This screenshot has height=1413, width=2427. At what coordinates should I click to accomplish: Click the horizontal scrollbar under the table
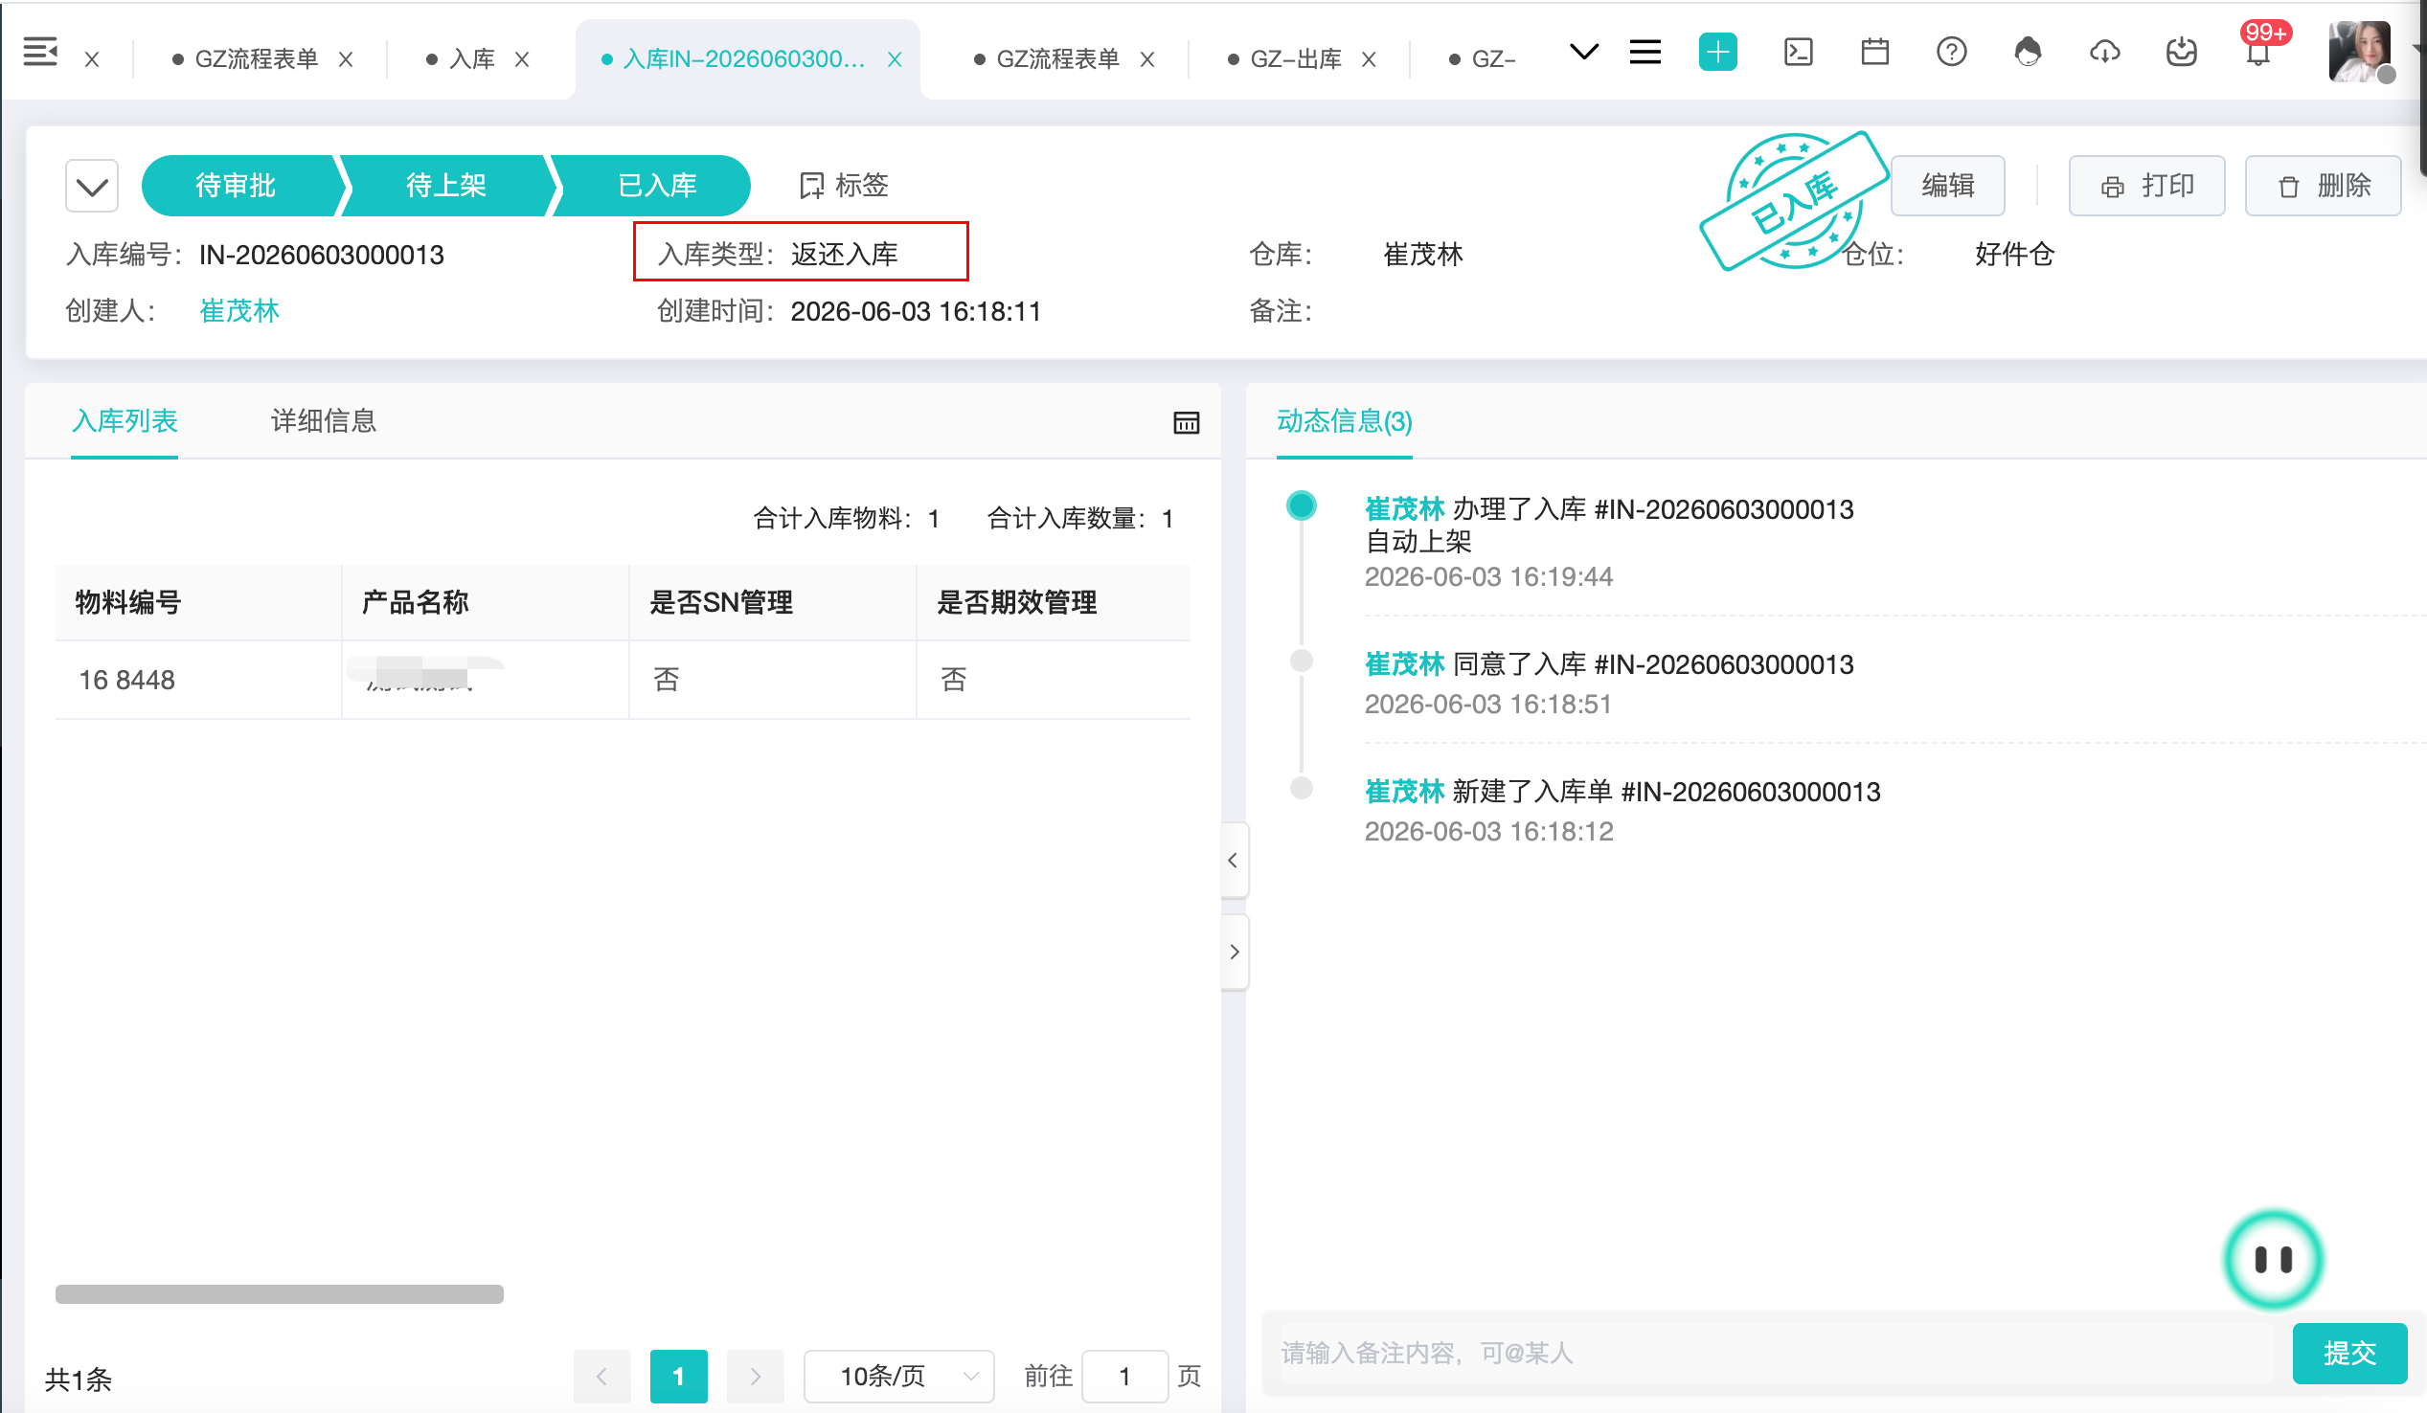pyautogui.click(x=280, y=1294)
